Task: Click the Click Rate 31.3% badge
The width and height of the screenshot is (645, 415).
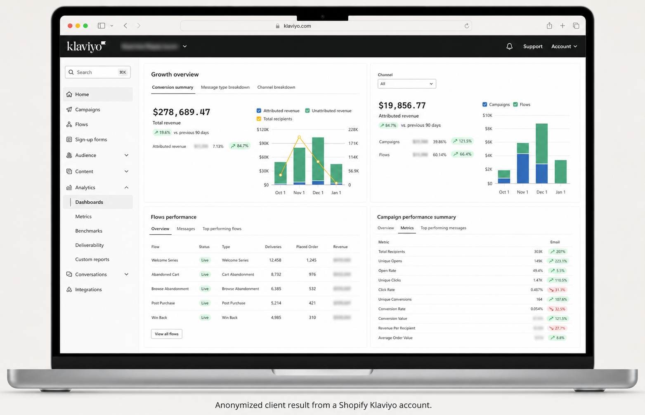Action: (558, 290)
